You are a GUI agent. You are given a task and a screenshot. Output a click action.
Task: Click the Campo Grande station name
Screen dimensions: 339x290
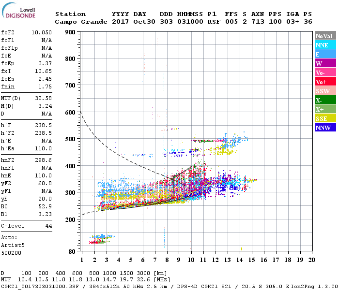coord(80,22)
